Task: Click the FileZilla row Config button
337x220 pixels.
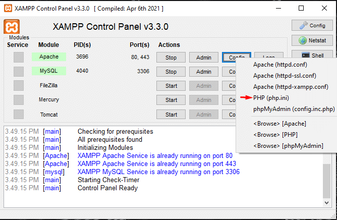Action: point(229,86)
